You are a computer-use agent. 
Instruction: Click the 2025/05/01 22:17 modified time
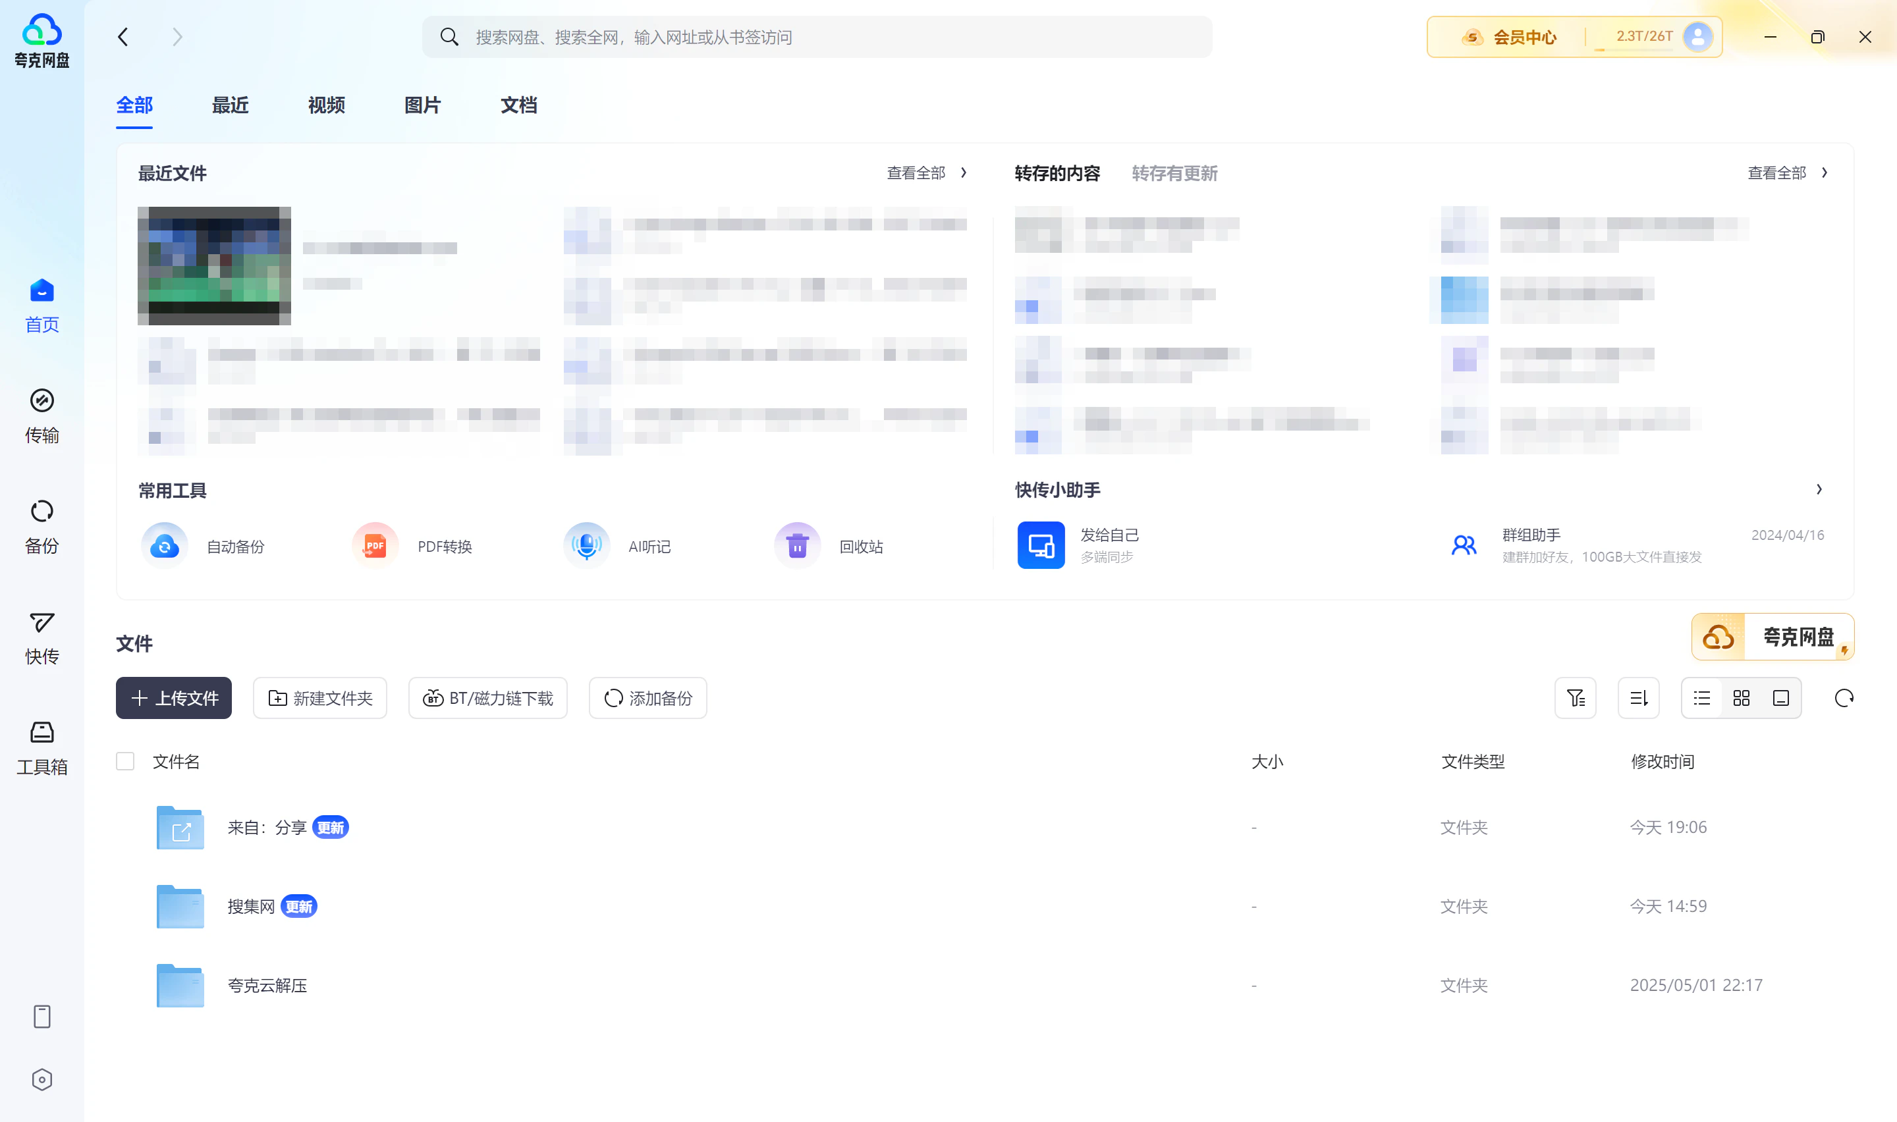tap(1696, 985)
